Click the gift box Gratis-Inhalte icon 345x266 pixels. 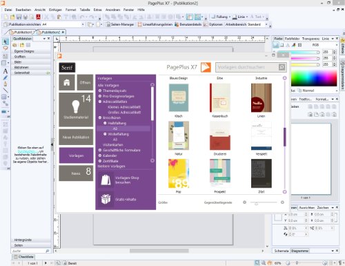[x=106, y=199]
